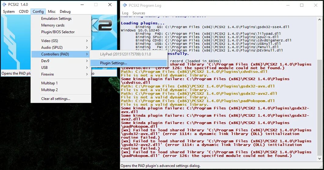324x170 pixels.
Task: Open Plugin/BIOS Selector
Action: click(x=61, y=32)
